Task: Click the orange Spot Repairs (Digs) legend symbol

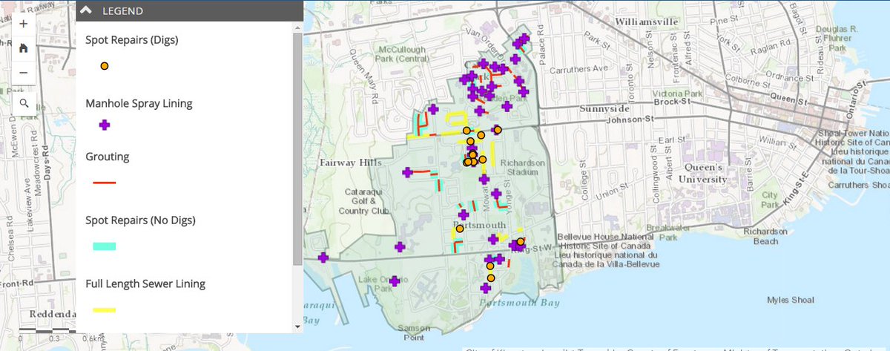Action: click(x=105, y=66)
